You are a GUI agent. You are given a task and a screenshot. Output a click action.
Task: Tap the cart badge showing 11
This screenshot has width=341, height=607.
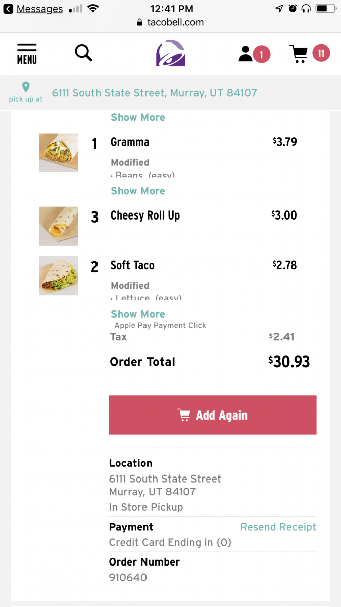(321, 53)
